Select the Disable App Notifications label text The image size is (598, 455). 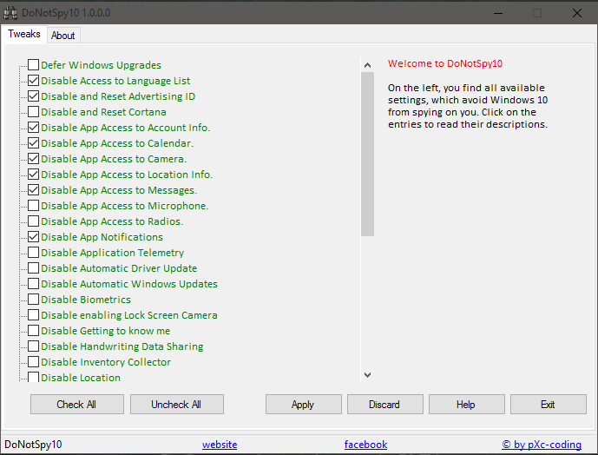pos(102,237)
